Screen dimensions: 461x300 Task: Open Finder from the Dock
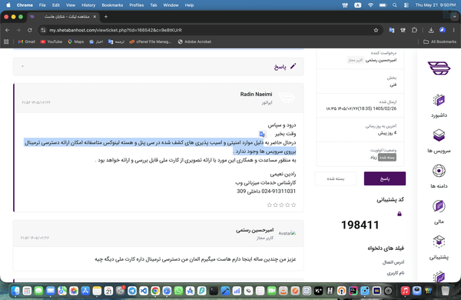tap(15, 291)
